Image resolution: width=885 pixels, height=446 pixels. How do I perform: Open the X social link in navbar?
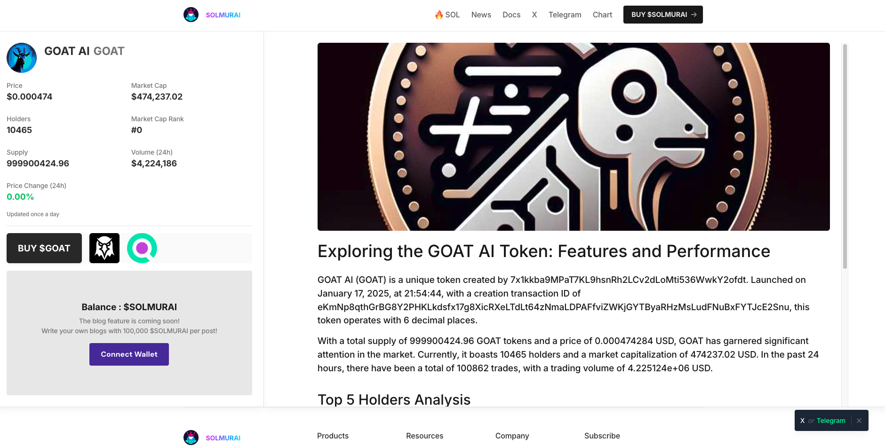click(x=534, y=15)
